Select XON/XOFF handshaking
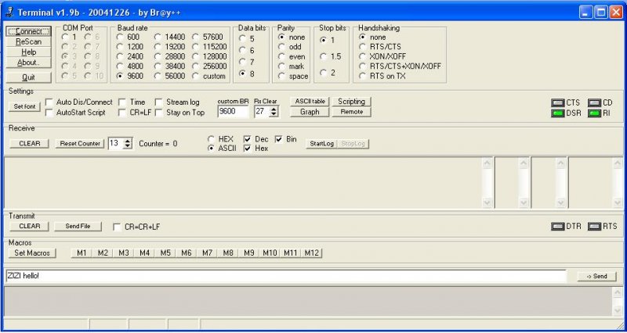 [362, 56]
